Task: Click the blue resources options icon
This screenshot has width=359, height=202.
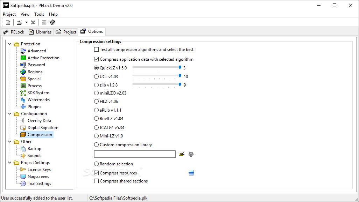Action: (191, 173)
